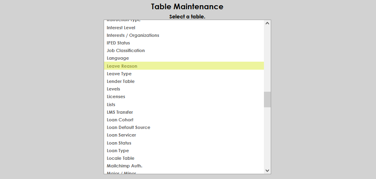This screenshot has width=376, height=179.
Task: Open the Licenses table entry
Action: [116, 97]
